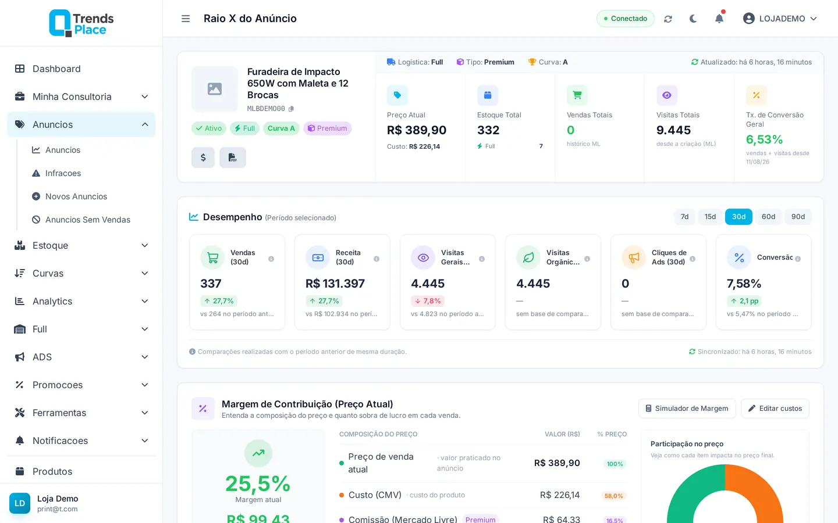The width and height of the screenshot is (838, 523).
Task: Open the LOJADEMO account dropdown
Action: click(x=780, y=19)
